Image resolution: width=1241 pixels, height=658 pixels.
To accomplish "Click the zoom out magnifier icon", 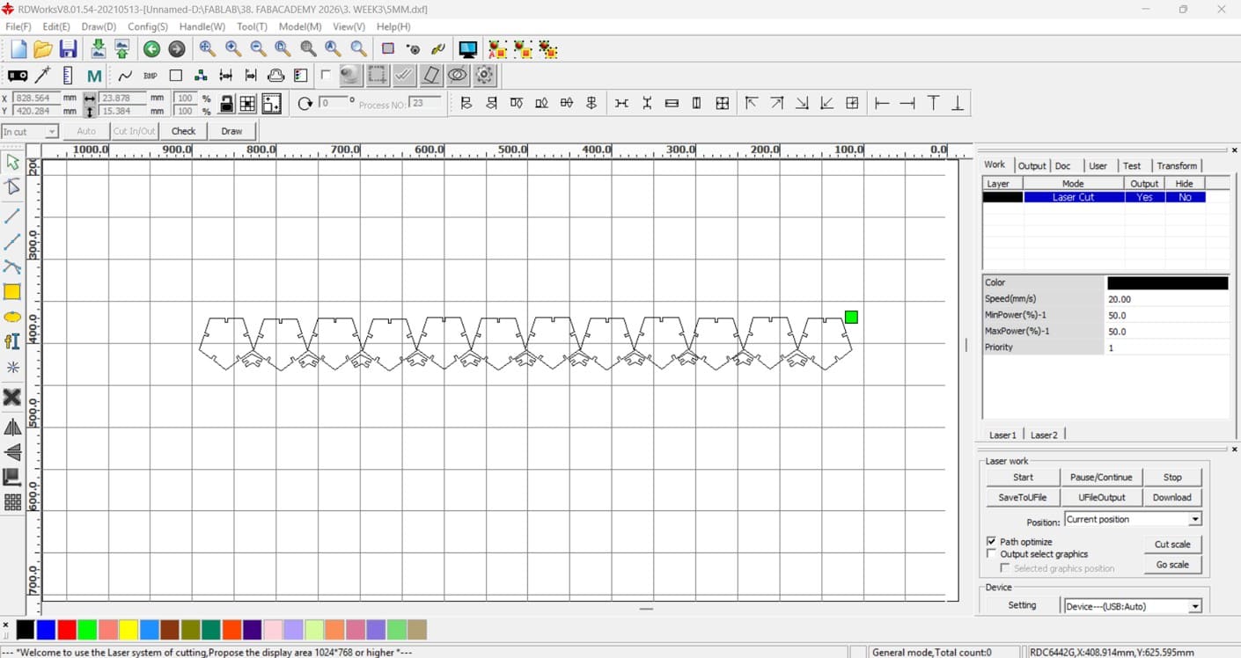I will tap(258, 49).
